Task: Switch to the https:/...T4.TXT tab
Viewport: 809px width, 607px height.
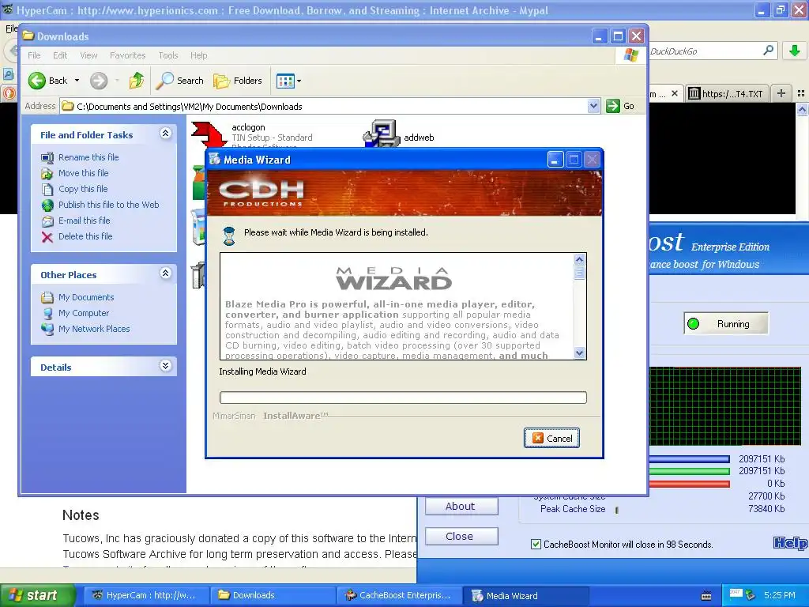Action: [x=727, y=93]
